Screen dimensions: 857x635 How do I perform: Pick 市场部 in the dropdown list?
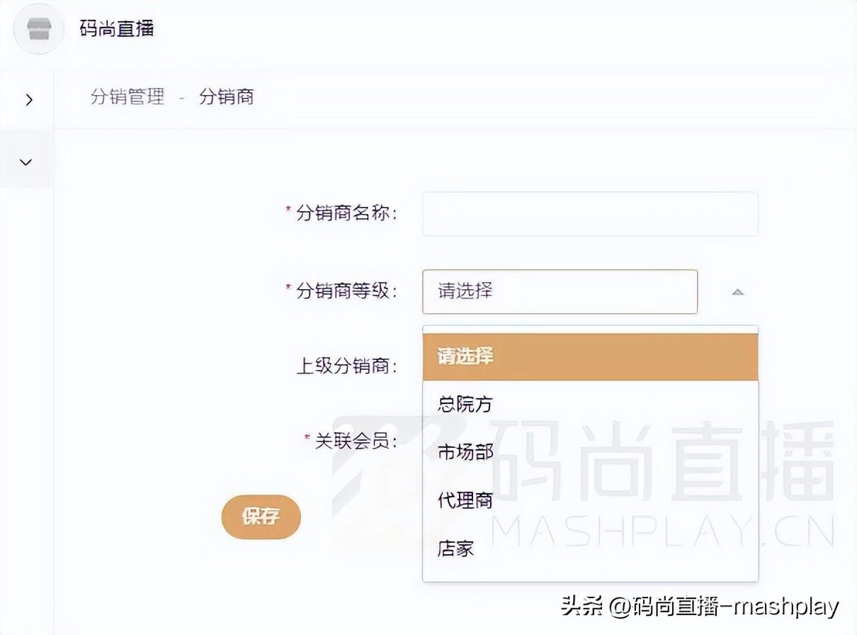pyautogui.click(x=465, y=452)
